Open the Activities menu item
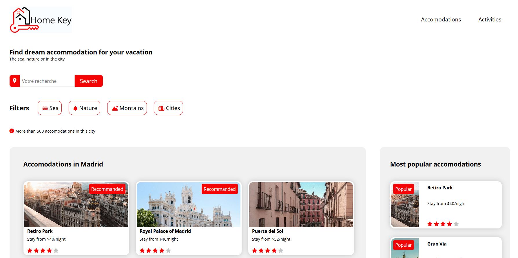 [490, 19]
